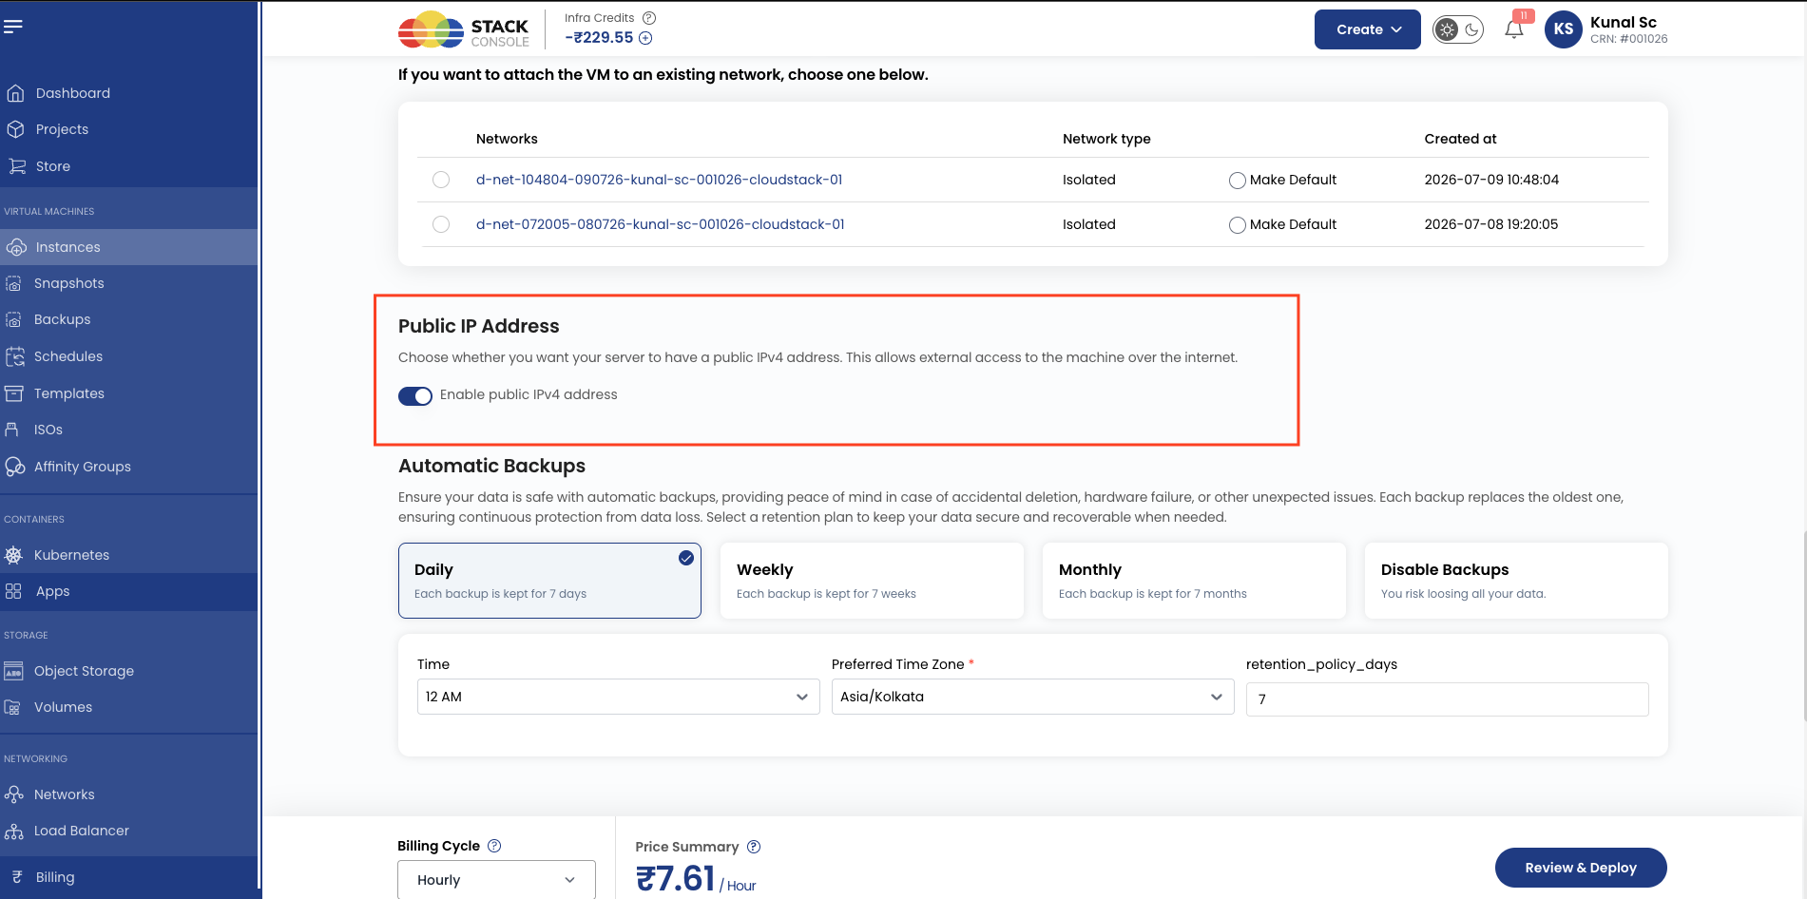Click the Kubernetes wheel icon
Image resolution: width=1807 pixels, height=899 pixels.
[13, 555]
